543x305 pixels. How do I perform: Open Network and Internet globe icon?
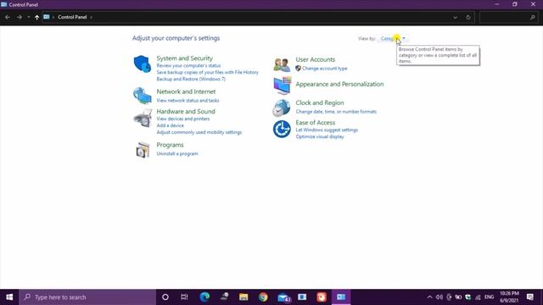click(x=143, y=96)
